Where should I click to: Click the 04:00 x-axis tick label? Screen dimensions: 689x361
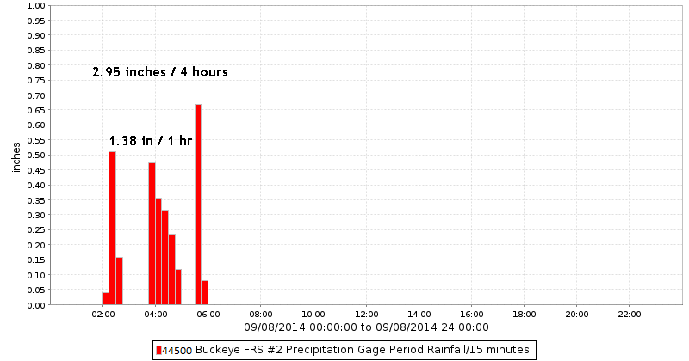(156, 315)
